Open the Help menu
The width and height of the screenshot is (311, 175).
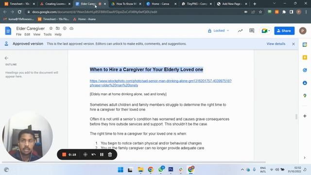coord(58,35)
